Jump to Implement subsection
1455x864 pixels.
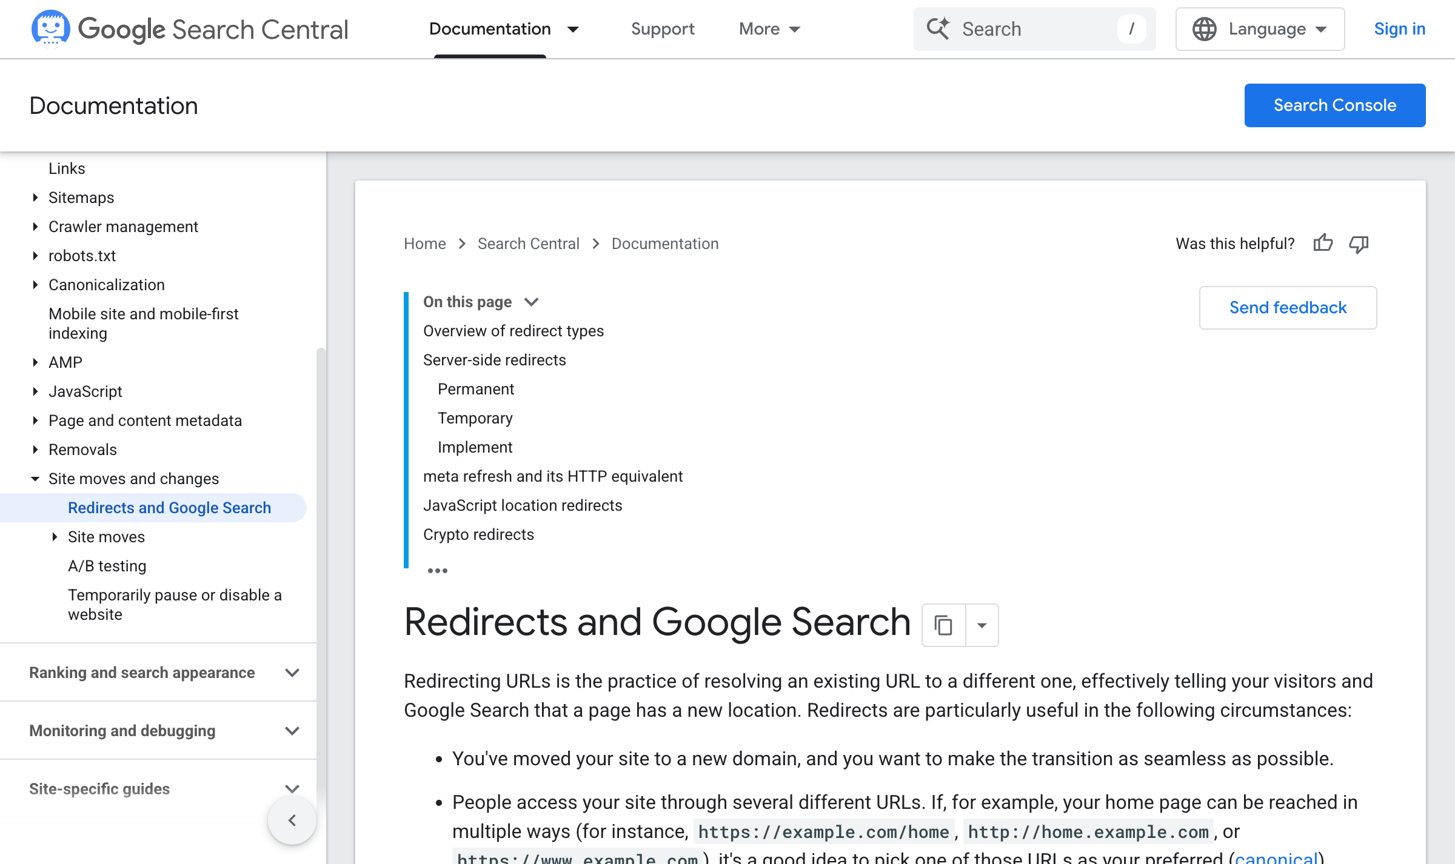pyautogui.click(x=475, y=447)
